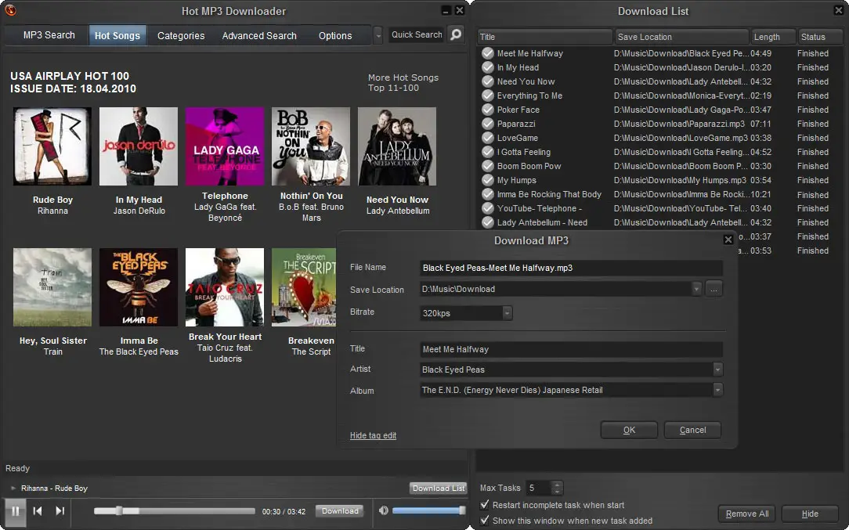
Task: Adjust the blue volume slider
Action: (x=429, y=510)
